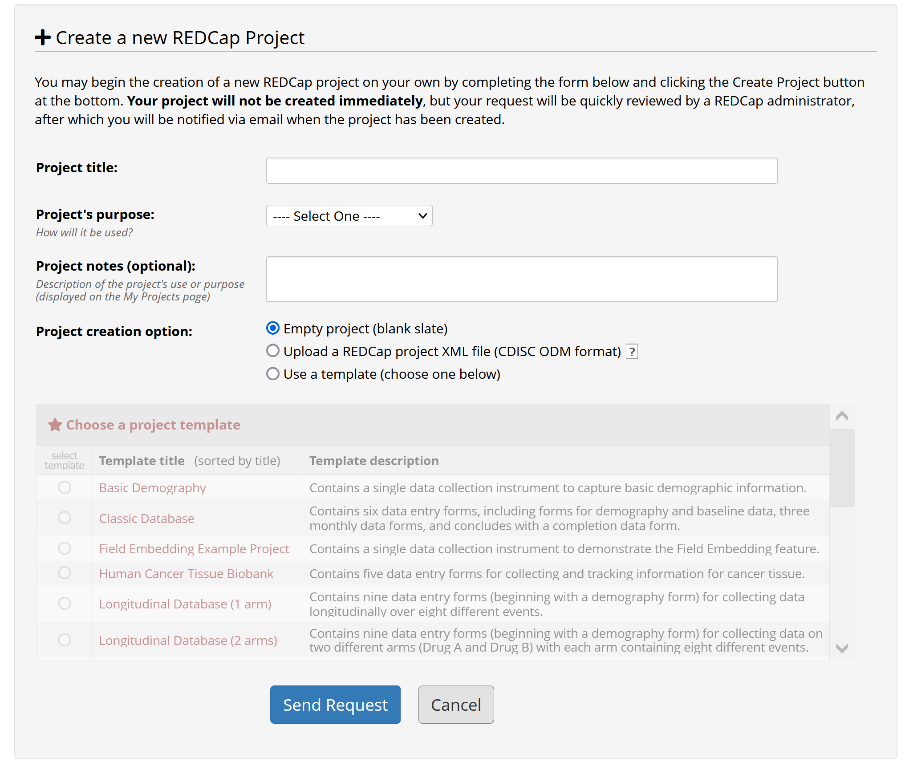Click the '(sorted by title)' label
The image size is (909, 762).
click(x=237, y=461)
